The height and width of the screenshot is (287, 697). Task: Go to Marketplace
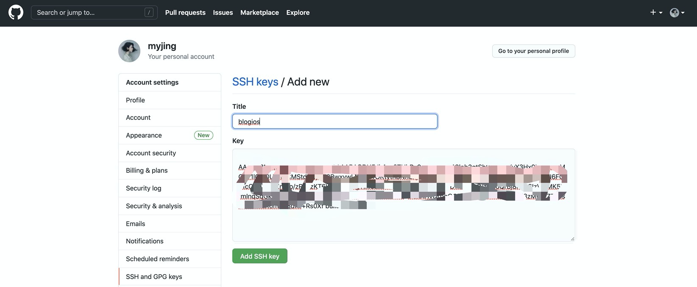(259, 13)
